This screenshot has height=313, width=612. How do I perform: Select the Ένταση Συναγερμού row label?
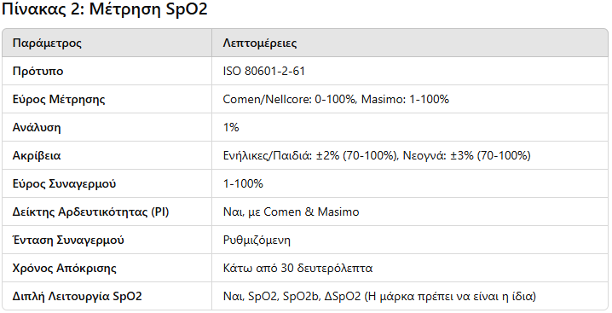[x=68, y=240]
